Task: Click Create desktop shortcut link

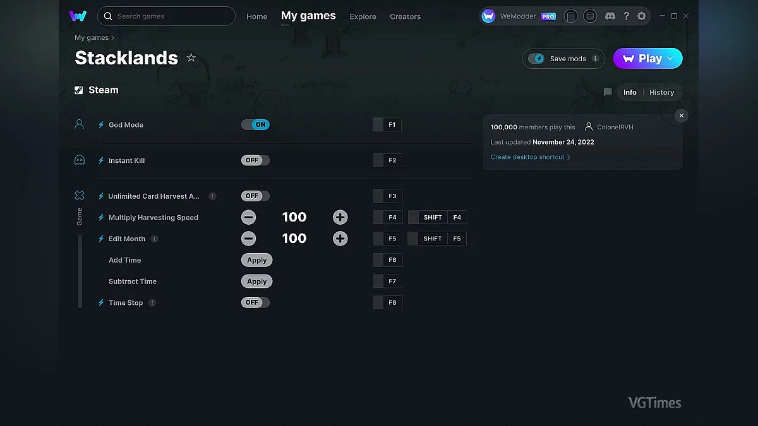Action: point(531,157)
